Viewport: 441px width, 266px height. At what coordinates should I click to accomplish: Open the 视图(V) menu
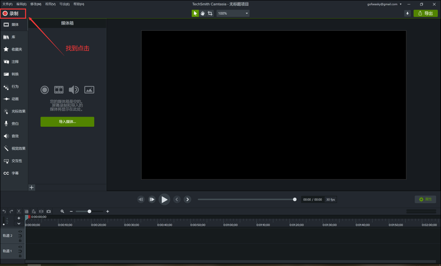(x=50, y=4)
